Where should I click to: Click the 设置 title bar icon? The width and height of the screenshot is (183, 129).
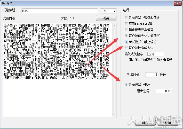pyautogui.click(x=3, y=3)
